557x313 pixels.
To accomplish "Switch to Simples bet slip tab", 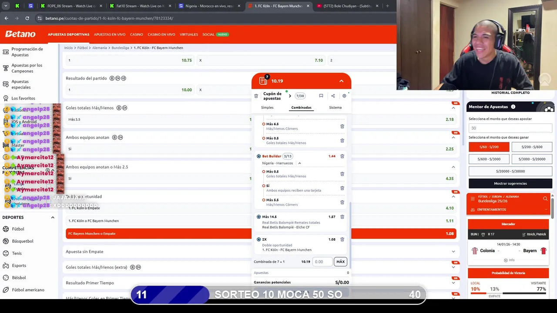I will 267,107.
